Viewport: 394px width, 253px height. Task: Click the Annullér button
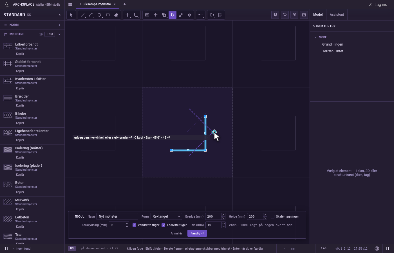[x=176, y=233]
